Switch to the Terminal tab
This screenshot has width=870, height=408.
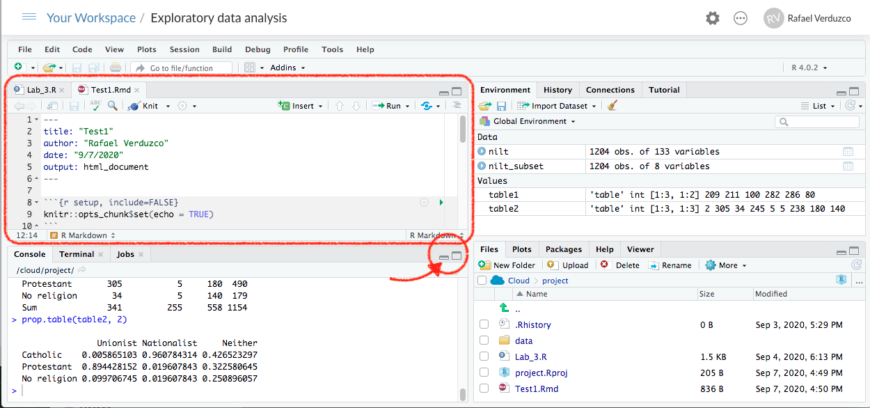click(77, 254)
